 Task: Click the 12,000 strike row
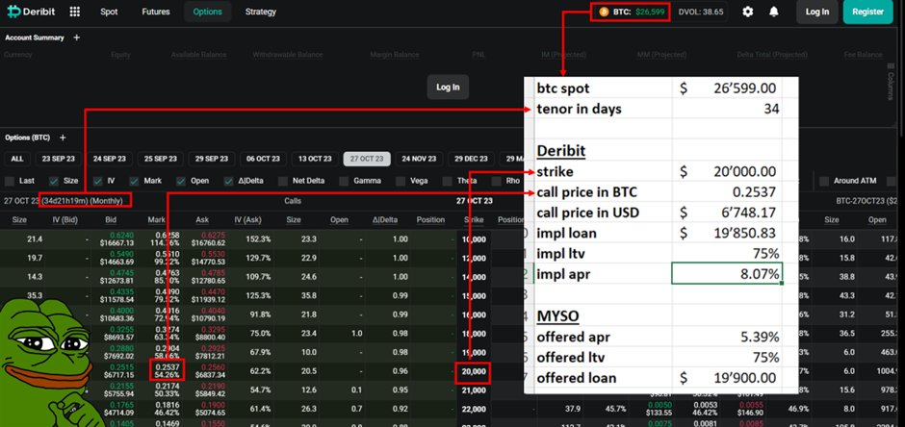click(x=474, y=258)
